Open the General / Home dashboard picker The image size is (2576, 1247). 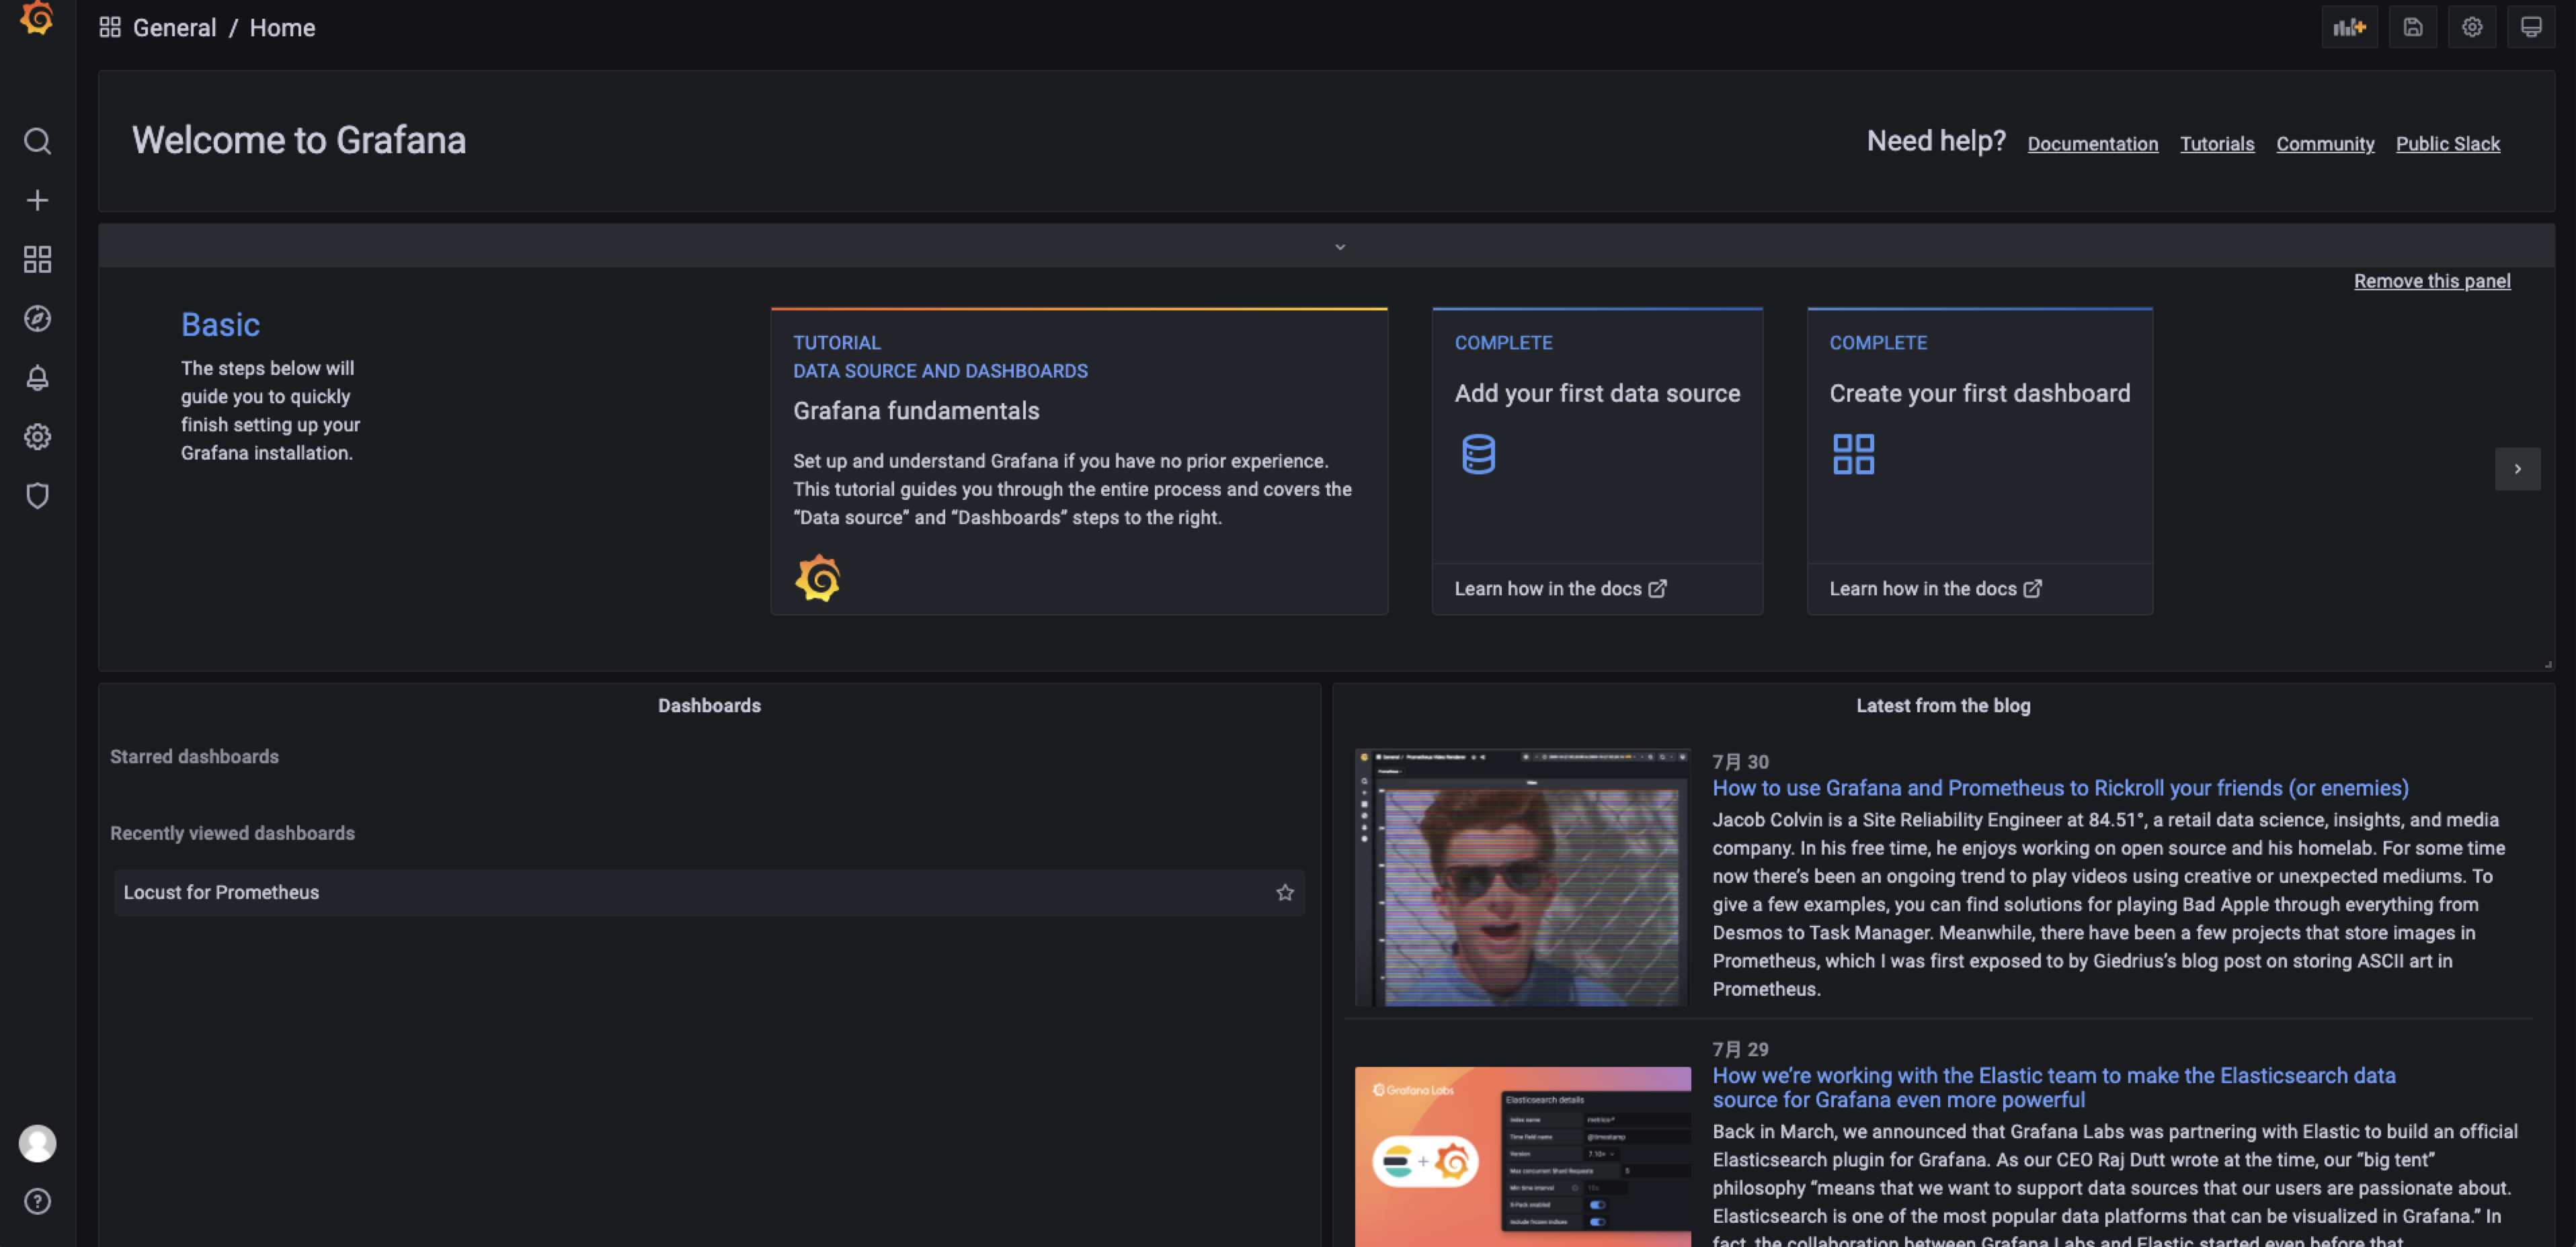224,28
